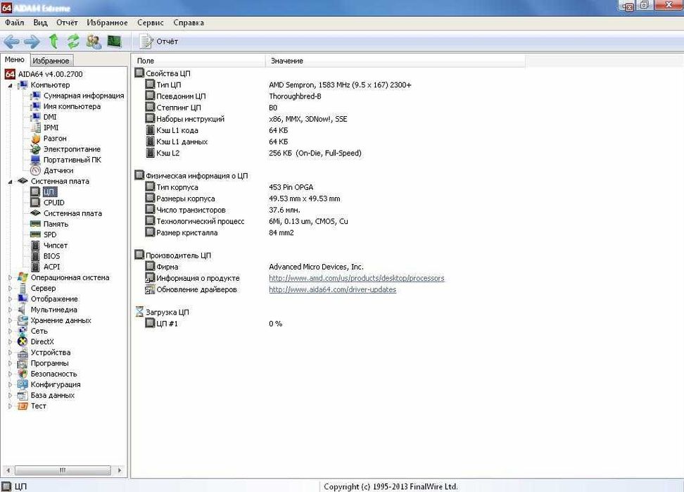This screenshot has width=684, height=492.
Task: Select the Псевдоним ЦП row
Action: pos(233,96)
